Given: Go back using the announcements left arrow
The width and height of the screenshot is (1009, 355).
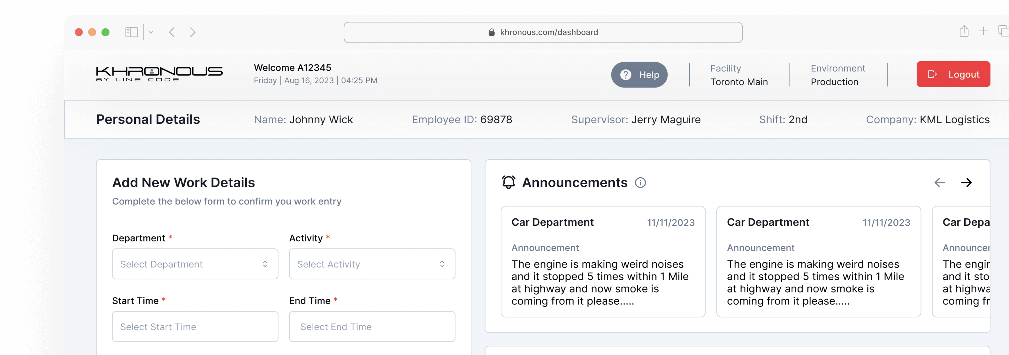Looking at the screenshot, I should point(940,182).
